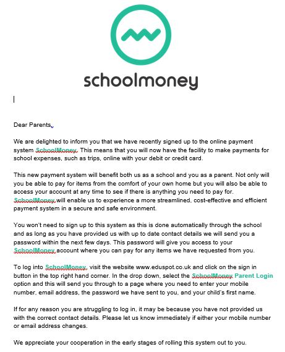Click the blue grammar mark after Parents

click(x=53, y=127)
